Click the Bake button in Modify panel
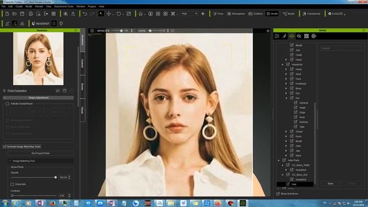The image size is (368, 207). pyautogui.click(x=331, y=183)
